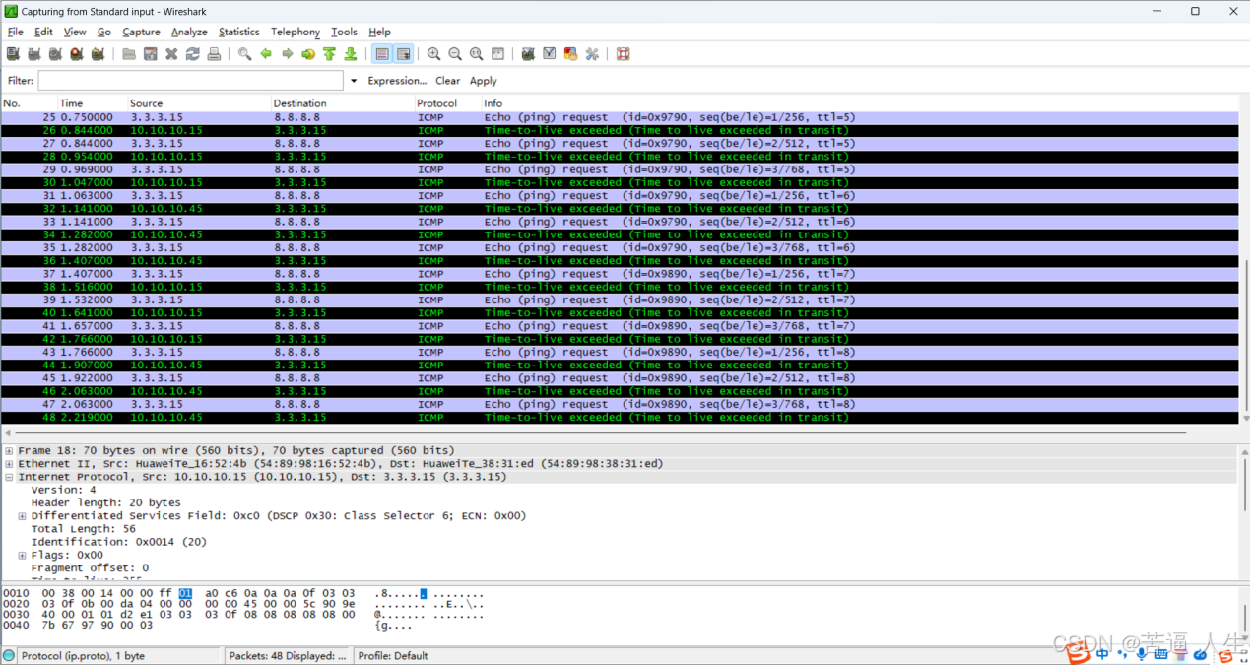Open the Help menu
Viewport: 1250px width, 665px height.
[379, 32]
